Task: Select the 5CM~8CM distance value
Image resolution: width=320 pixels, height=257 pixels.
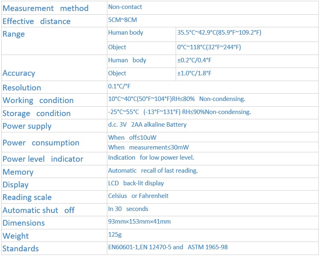Action: coord(122,19)
